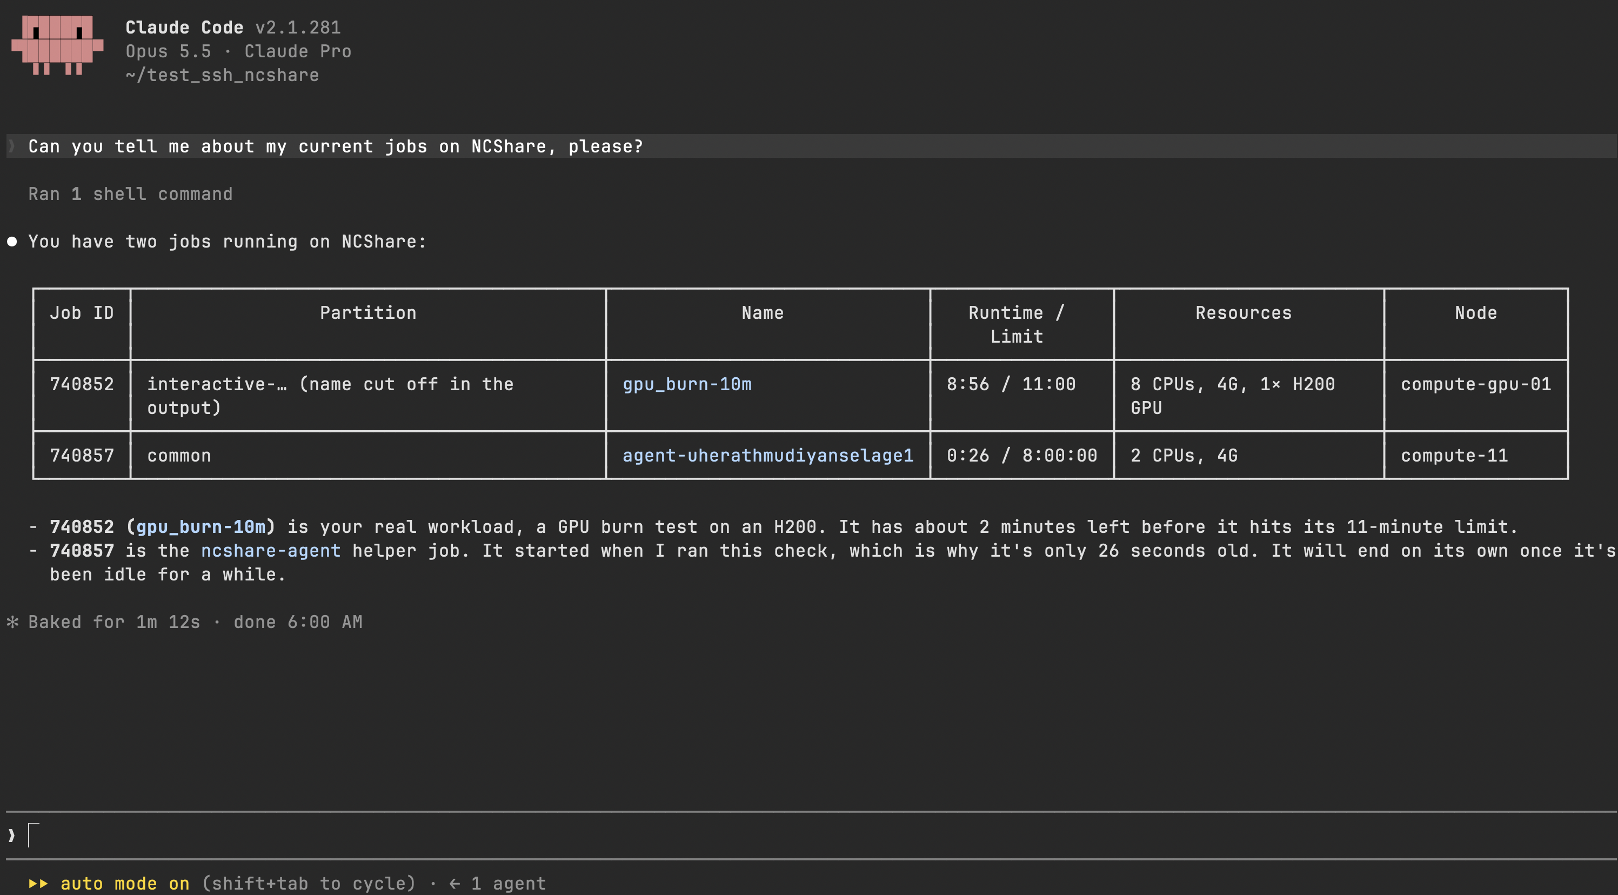Click the ncshare-agent link in the description
Viewport: 1618px width, 895px height.
(x=271, y=551)
